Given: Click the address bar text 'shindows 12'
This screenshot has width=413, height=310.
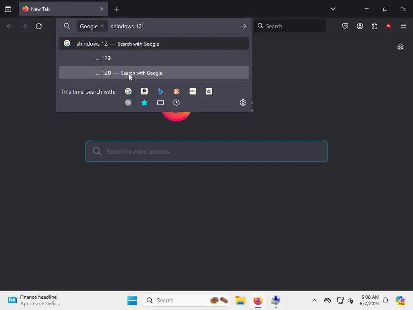Looking at the screenshot, I should 126,26.
